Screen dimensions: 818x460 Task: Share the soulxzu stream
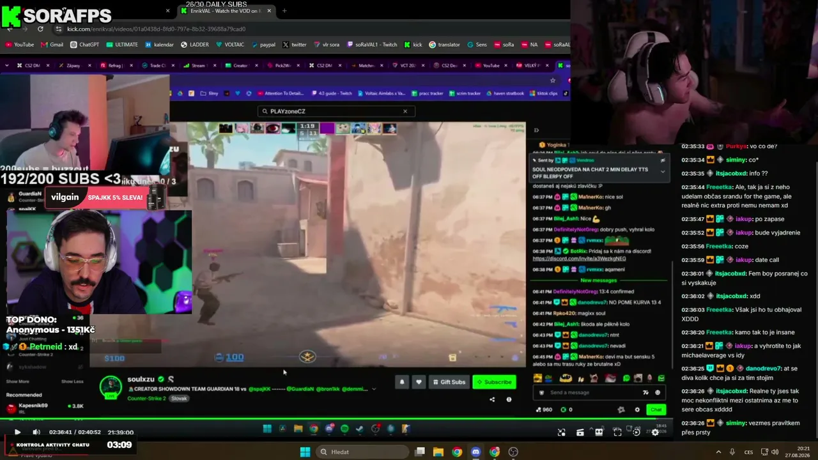[x=492, y=399]
